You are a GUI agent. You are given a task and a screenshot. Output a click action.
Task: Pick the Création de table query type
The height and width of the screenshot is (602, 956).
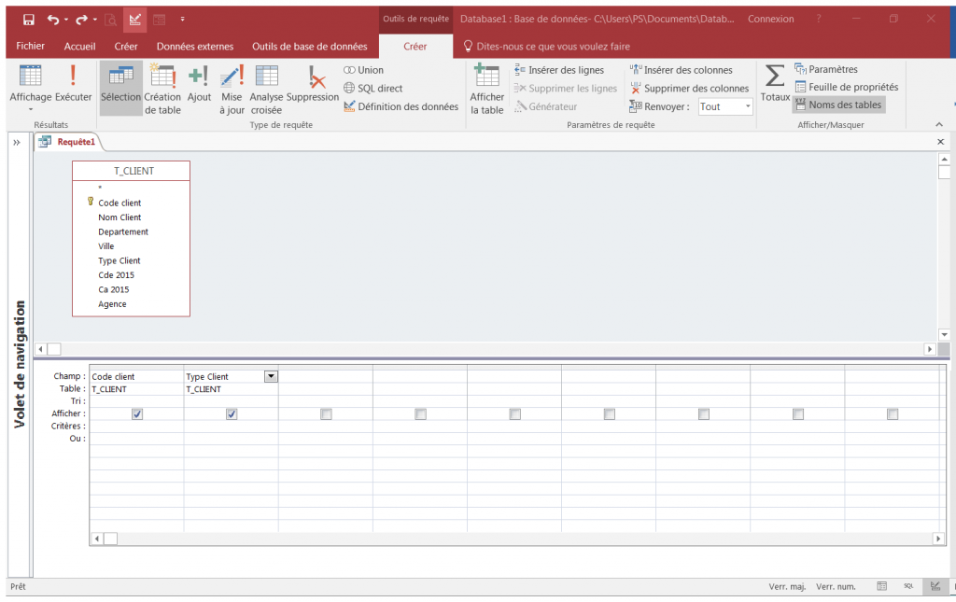[162, 89]
